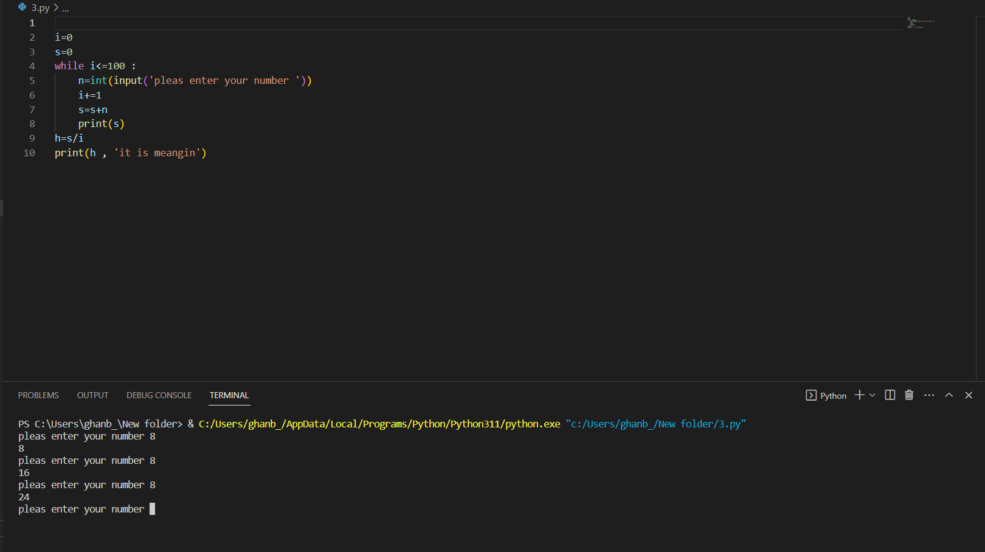This screenshot has width=985, height=552.
Task: Select the Python terminal label
Action: click(x=833, y=396)
